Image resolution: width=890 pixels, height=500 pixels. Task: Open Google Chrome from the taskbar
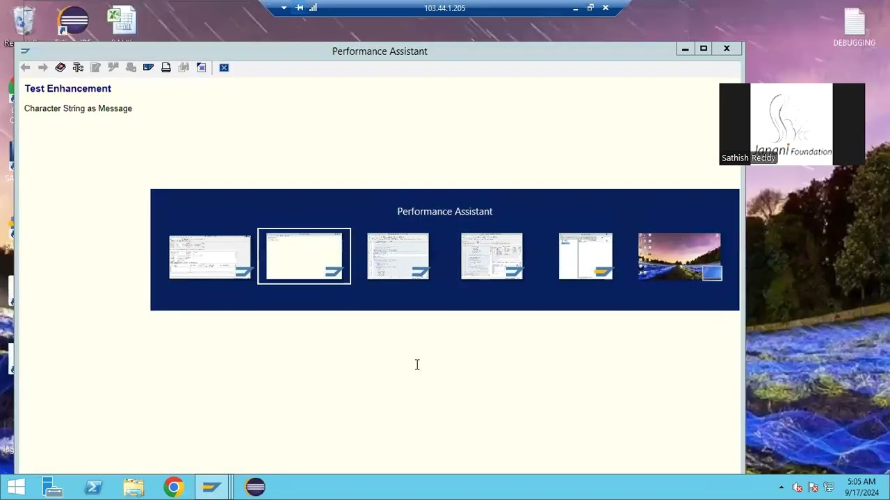174,487
